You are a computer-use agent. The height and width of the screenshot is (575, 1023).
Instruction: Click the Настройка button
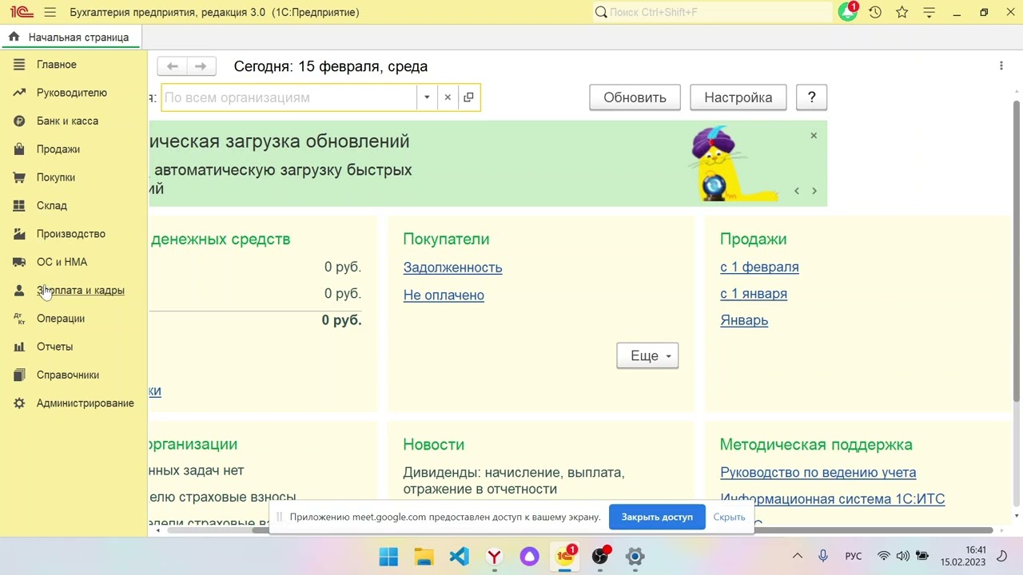pyautogui.click(x=738, y=97)
